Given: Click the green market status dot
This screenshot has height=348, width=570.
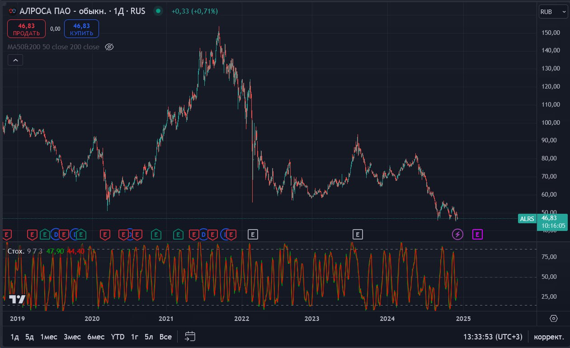Looking at the screenshot, I should pyautogui.click(x=158, y=11).
